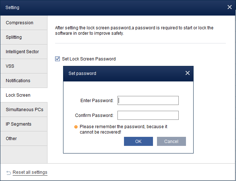Click the reset arrow icon
Screen dimensions: 236x181
9,172
